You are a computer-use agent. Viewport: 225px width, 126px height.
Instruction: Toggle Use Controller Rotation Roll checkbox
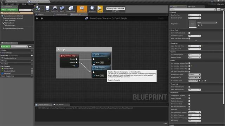point(189,69)
